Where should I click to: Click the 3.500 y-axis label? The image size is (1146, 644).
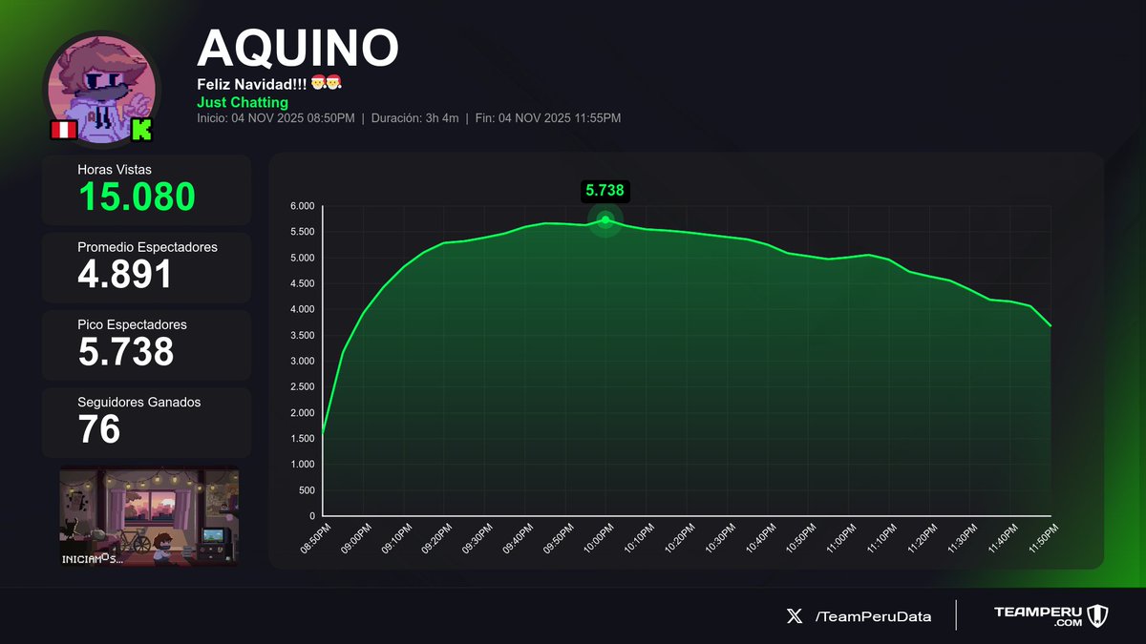[302, 335]
